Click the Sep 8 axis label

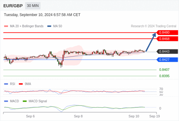pyautogui.click(x=78, y=116)
